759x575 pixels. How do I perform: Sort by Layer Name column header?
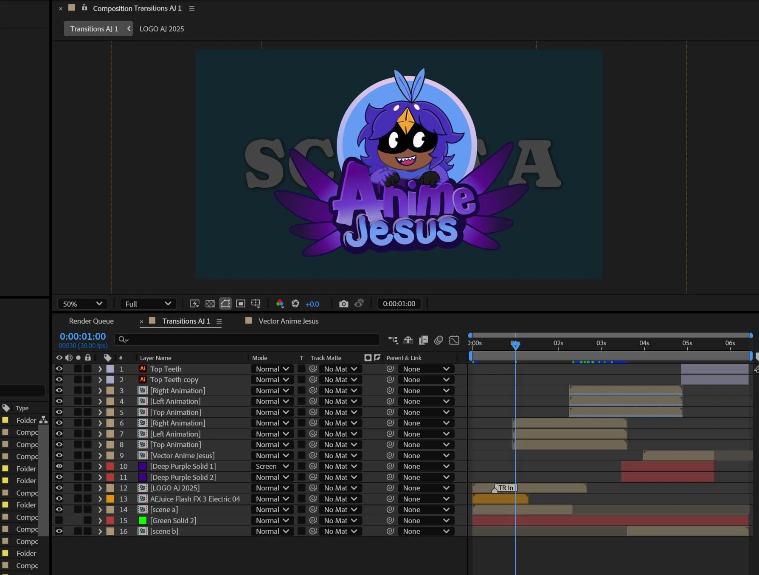tap(156, 358)
